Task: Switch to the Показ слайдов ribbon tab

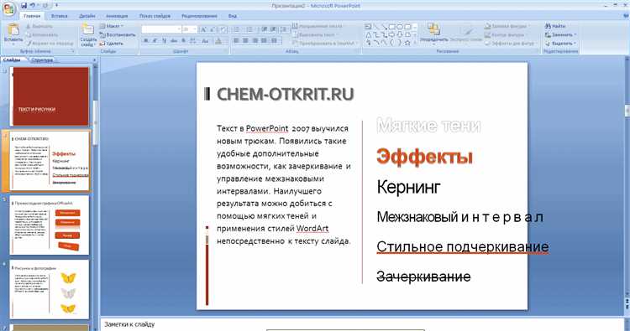Action: pos(155,16)
